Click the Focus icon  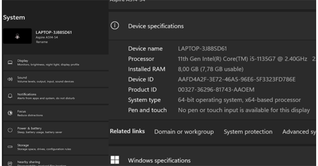point(10,113)
